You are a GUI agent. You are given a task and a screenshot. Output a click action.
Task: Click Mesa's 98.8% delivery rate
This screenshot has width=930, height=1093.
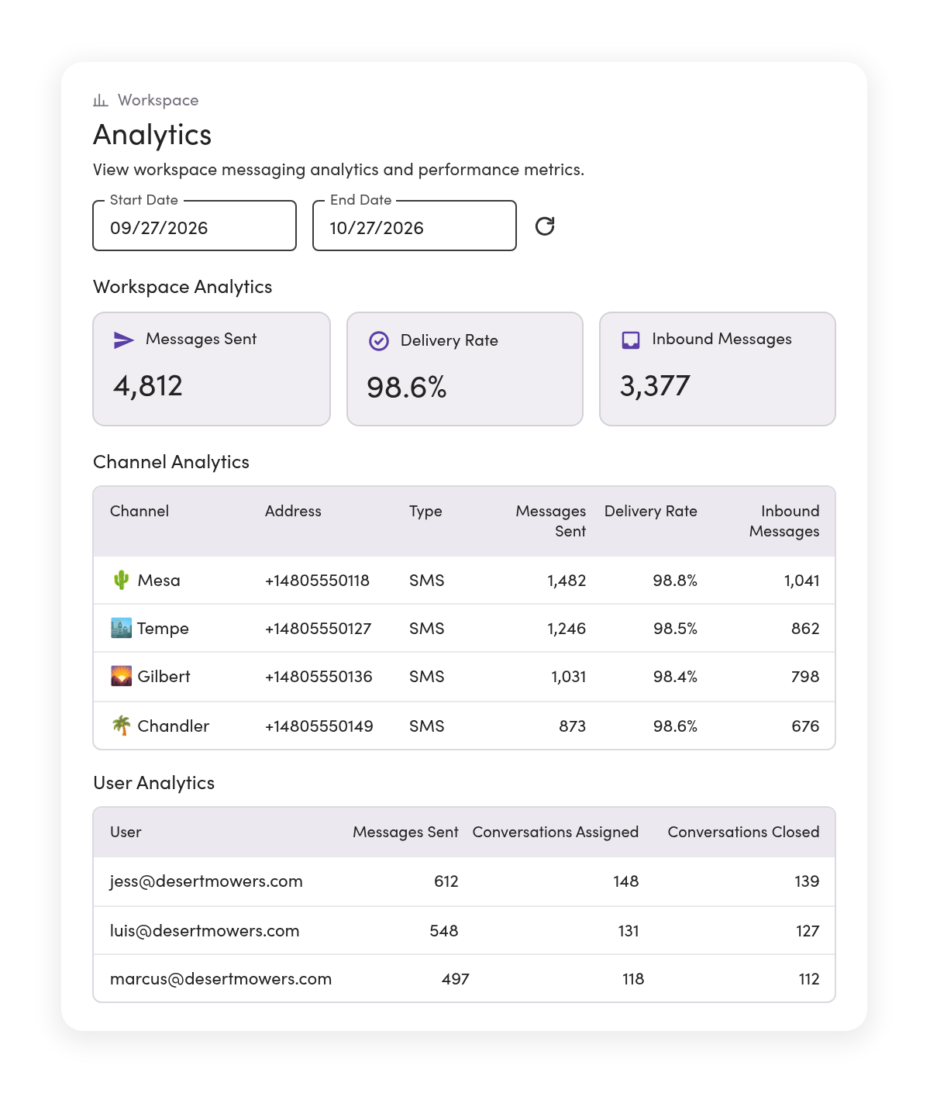click(x=675, y=580)
